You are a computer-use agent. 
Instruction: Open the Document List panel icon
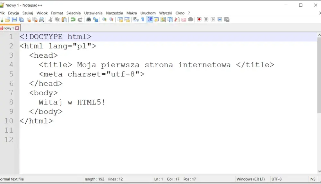[170, 20]
